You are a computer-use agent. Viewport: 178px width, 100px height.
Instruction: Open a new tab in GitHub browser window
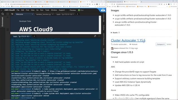pos(142,2)
